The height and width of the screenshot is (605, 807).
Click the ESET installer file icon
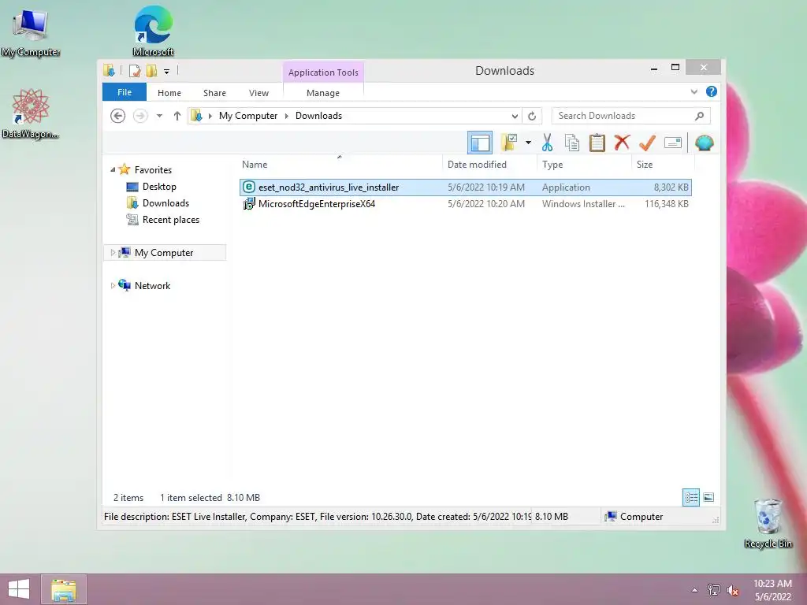pos(248,187)
